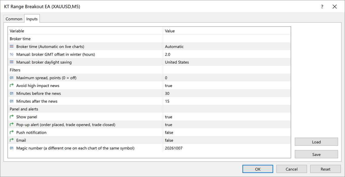Toggle the Email false value
345x177 pixels.
[227, 140]
